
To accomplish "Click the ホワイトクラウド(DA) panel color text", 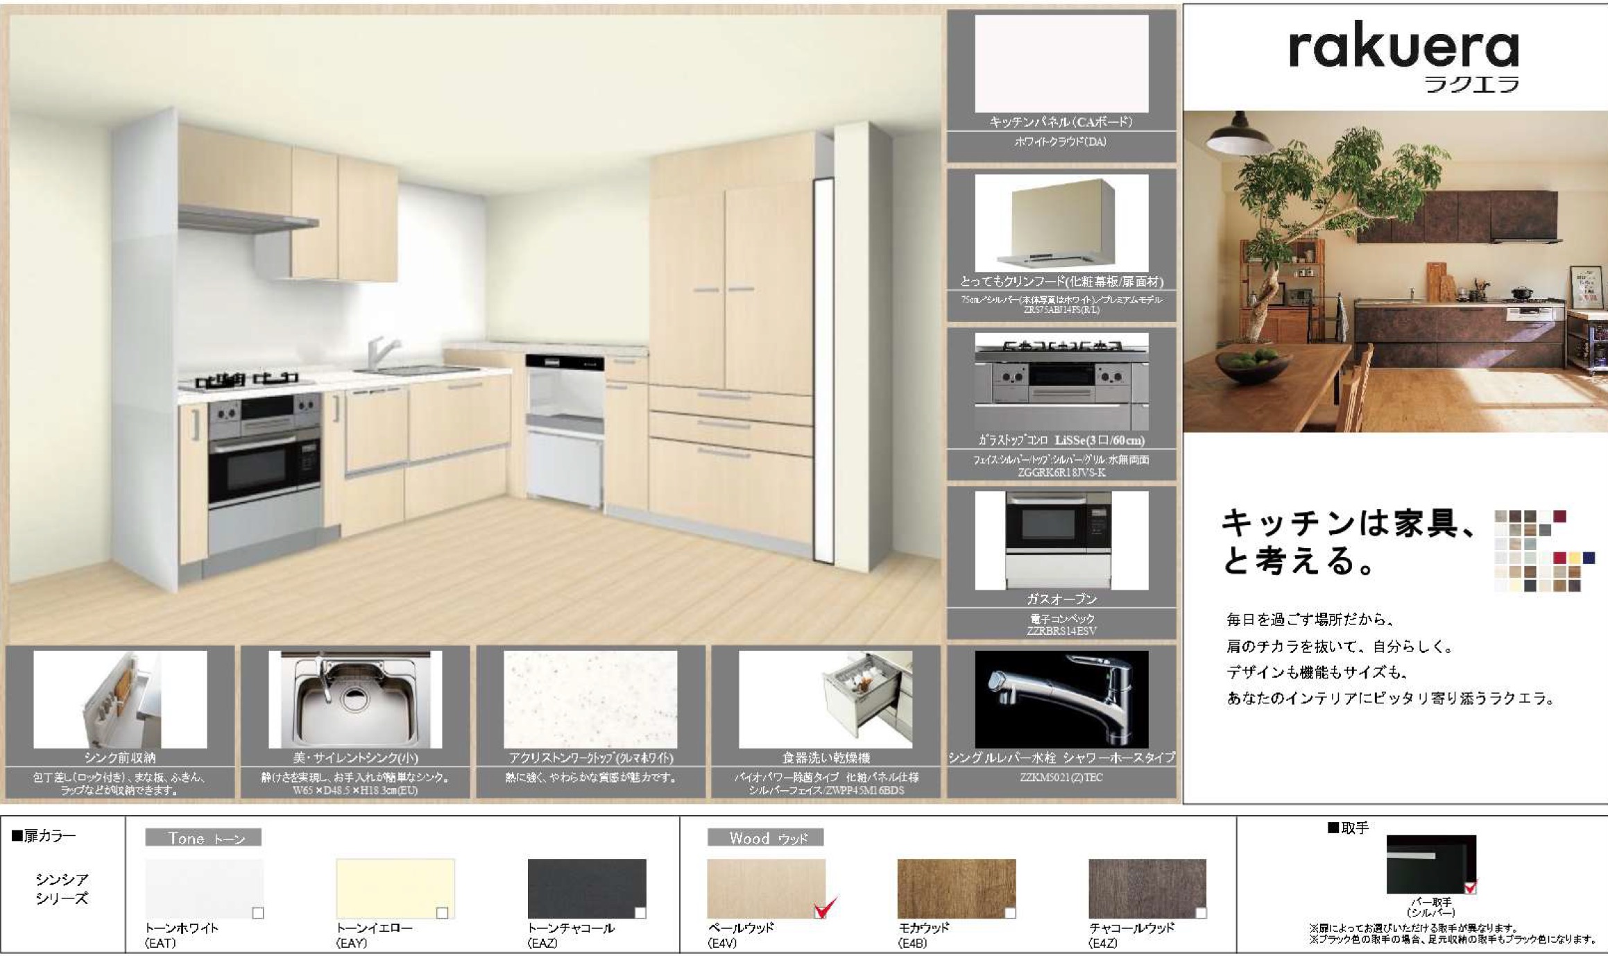I will point(1061,142).
